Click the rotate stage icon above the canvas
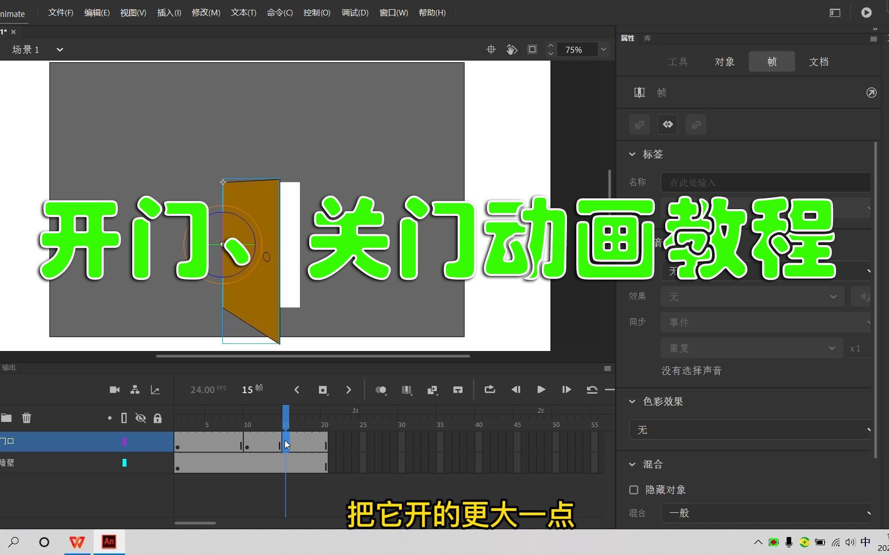The image size is (889, 555). [x=511, y=49]
